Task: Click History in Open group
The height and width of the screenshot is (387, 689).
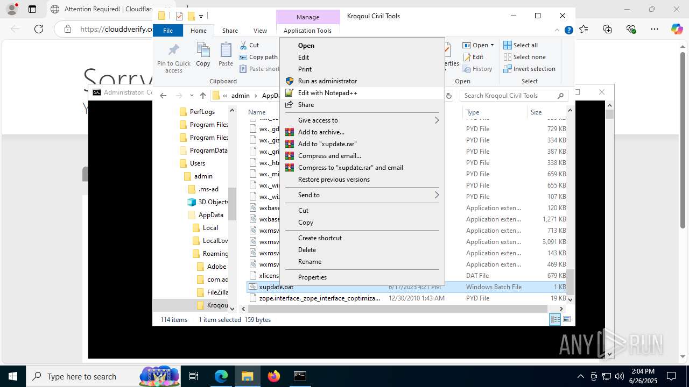Action: [x=477, y=69]
